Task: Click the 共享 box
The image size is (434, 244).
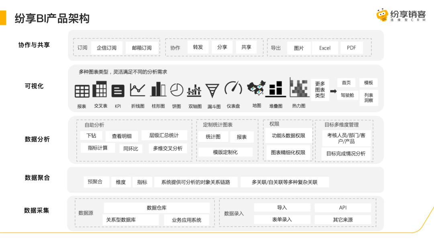Action: 246,47
